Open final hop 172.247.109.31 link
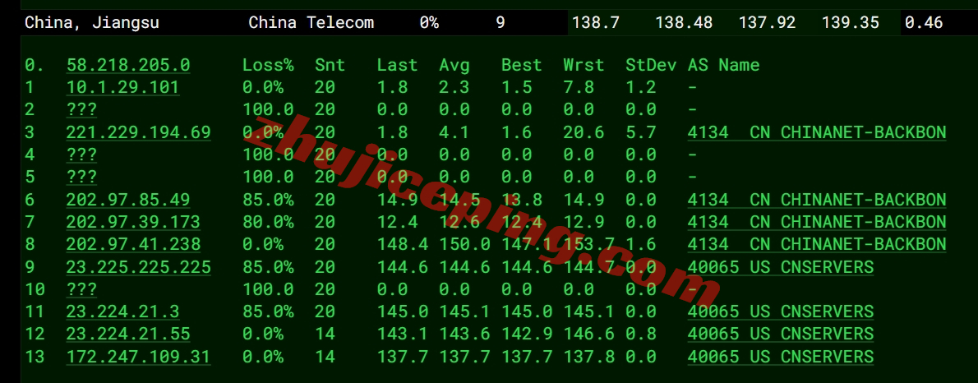Viewport: 978px width, 383px height. [x=138, y=357]
